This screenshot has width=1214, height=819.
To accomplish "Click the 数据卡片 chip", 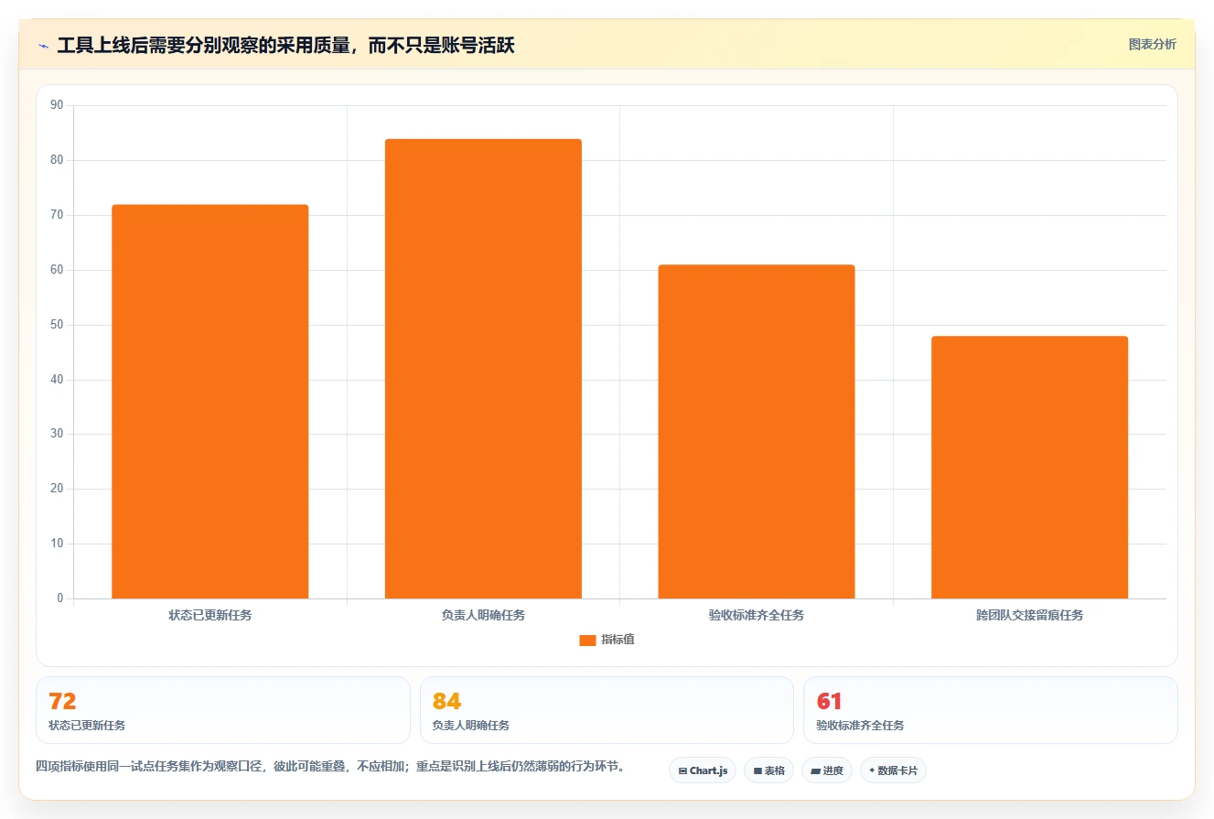I will point(893,771).
